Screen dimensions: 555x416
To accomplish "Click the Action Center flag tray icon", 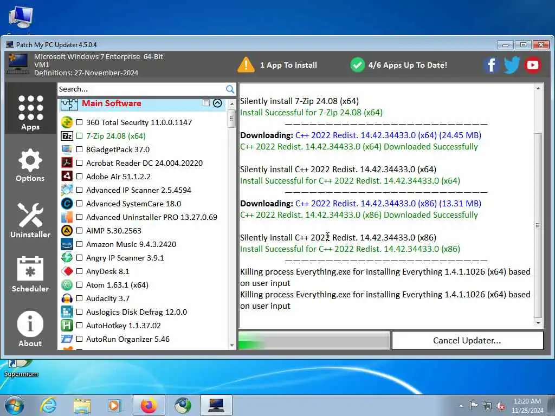I will 474,406.
